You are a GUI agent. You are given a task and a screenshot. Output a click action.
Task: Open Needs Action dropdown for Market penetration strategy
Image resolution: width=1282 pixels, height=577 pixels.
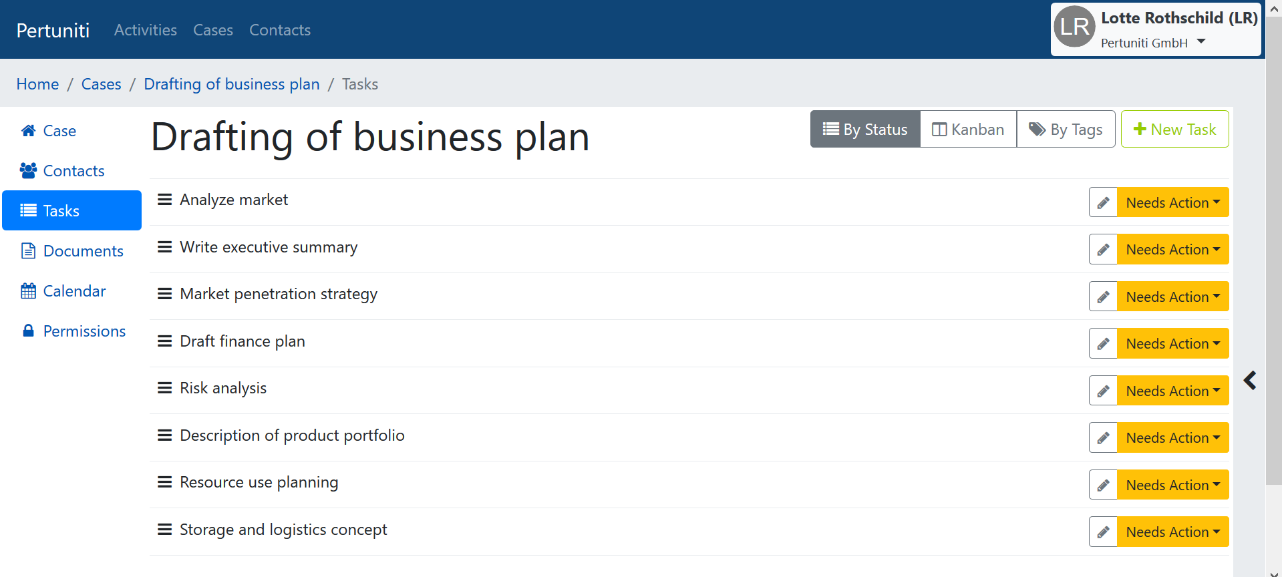point(1172,297)
